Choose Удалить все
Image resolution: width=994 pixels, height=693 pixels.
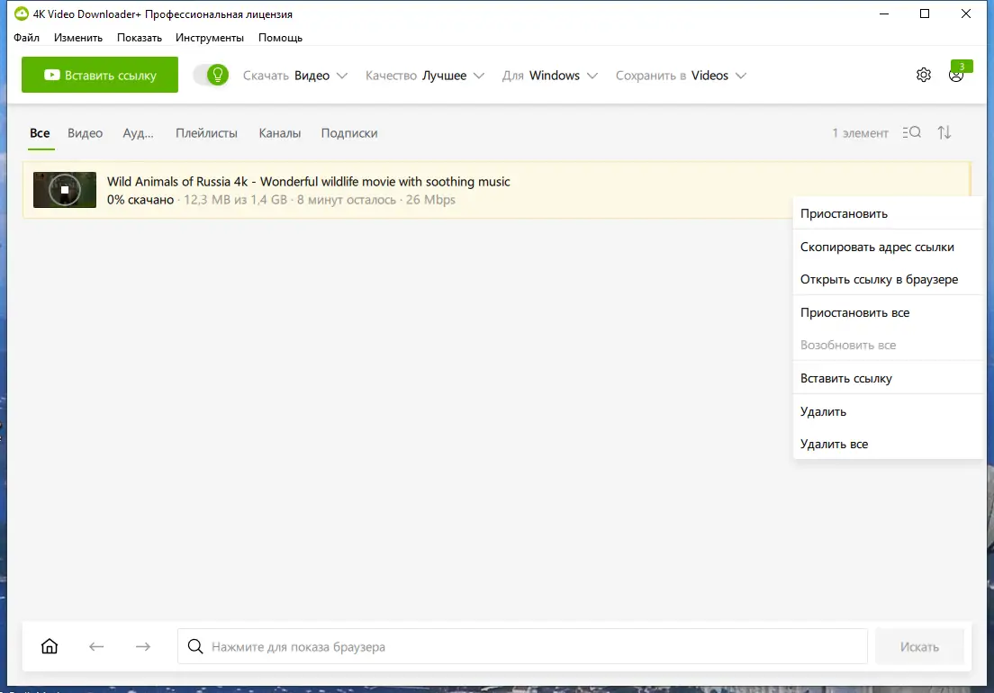coord(888,444)
